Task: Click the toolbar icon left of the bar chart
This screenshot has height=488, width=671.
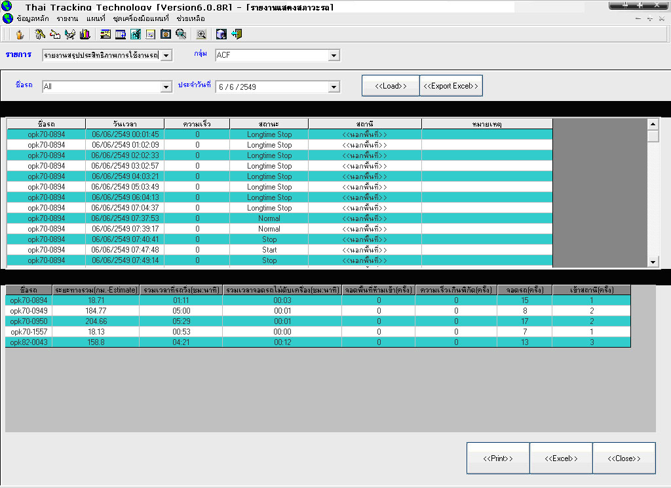Action: pos(70,34)
